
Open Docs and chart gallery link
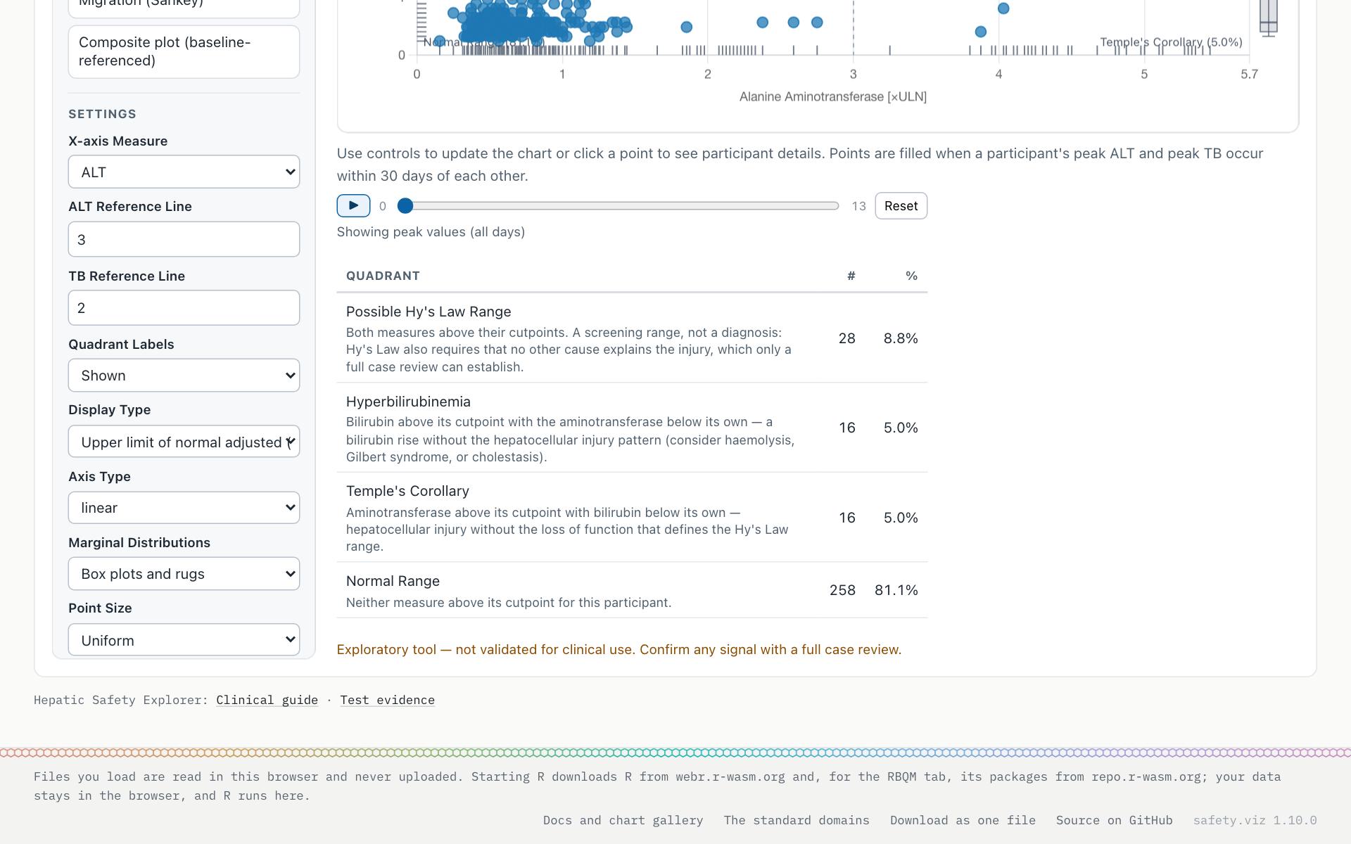click(623, 821)
